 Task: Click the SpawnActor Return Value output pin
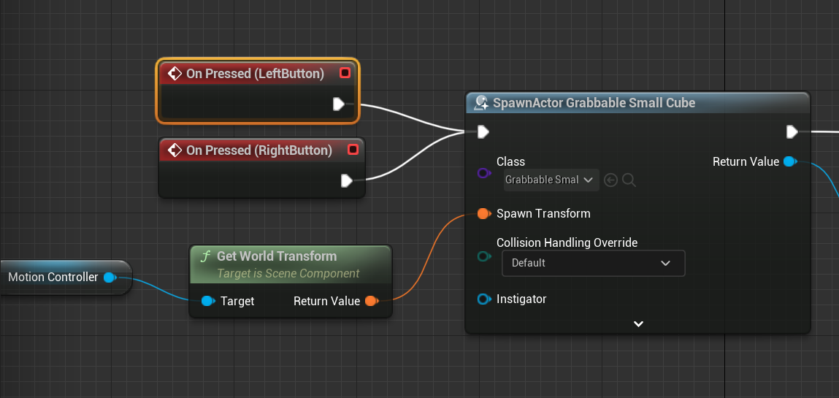pyautogui.click(x=790, y=161)
